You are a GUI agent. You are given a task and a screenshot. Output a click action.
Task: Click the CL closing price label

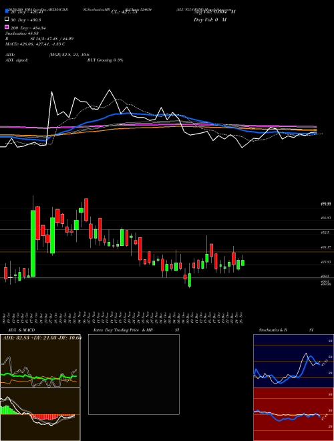point(124,12)
